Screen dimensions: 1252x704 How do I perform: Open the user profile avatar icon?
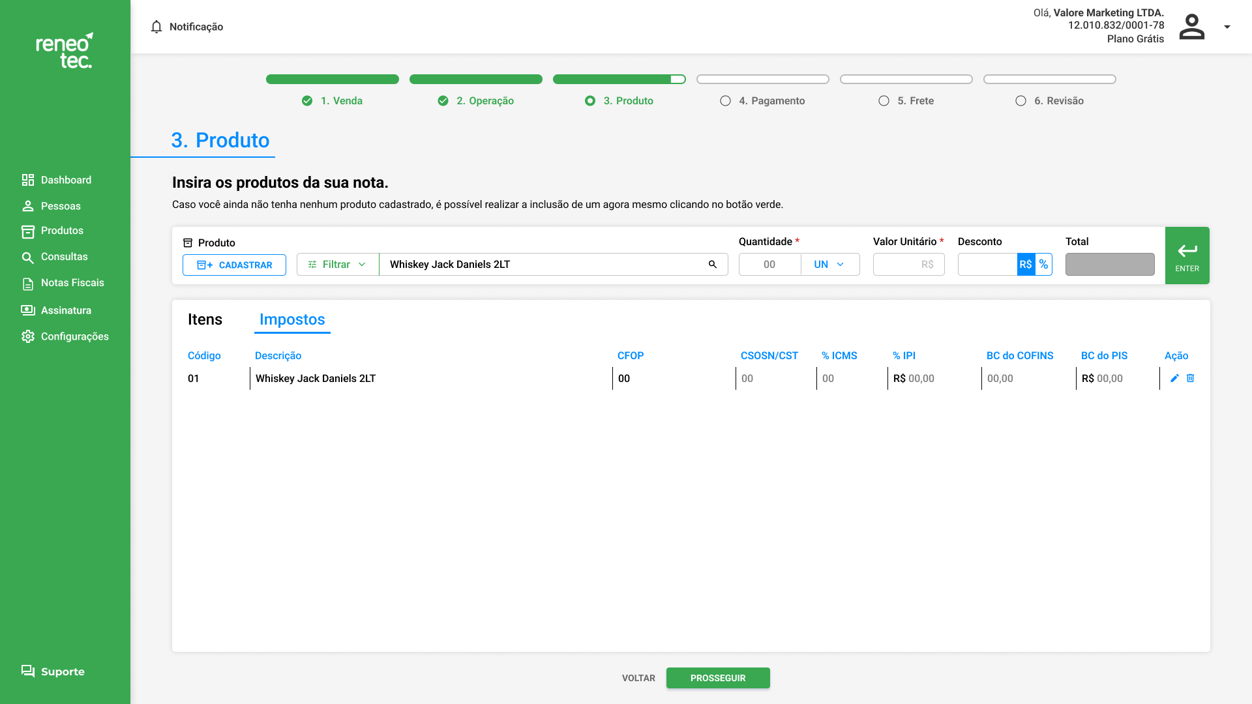[1191, 27]
